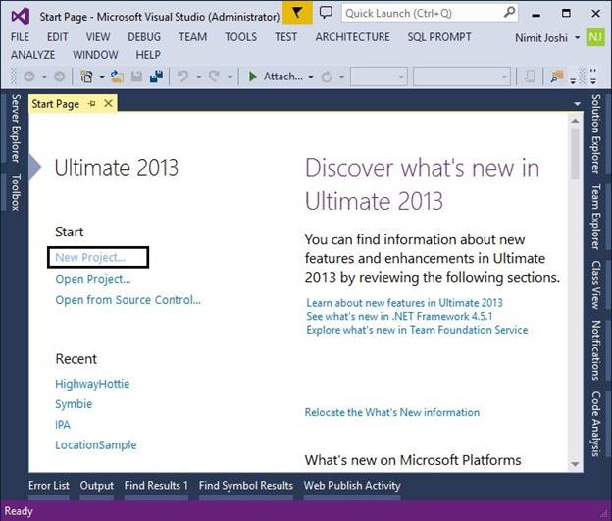The image size is (612, 521).
Task: Open the TEST menu
Action: (285, 37)
